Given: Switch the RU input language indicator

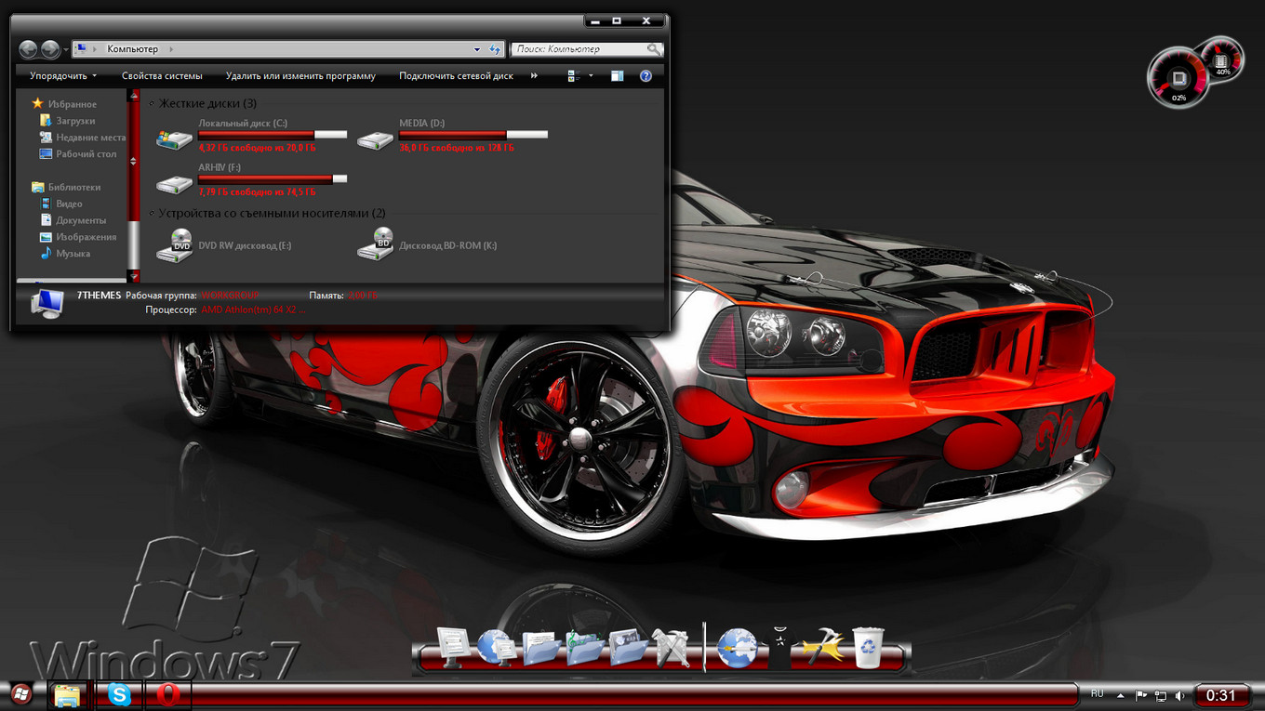Looking at the screenshot, I should tap(1097, 694).
